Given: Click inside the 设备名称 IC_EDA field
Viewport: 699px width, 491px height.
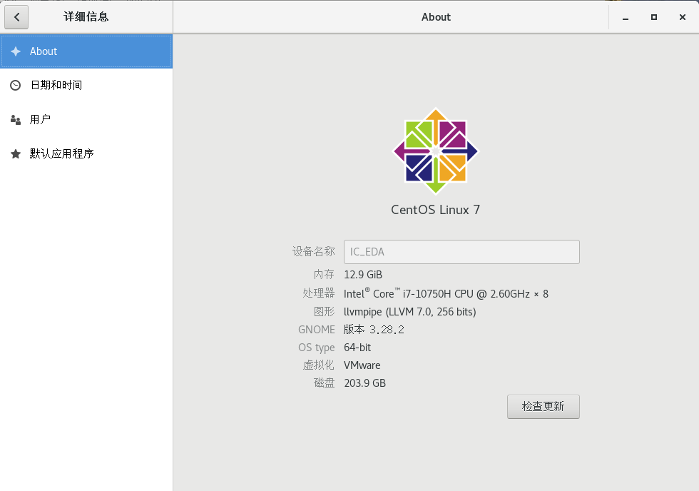Looking at the screenshot, I should point(461,251).
